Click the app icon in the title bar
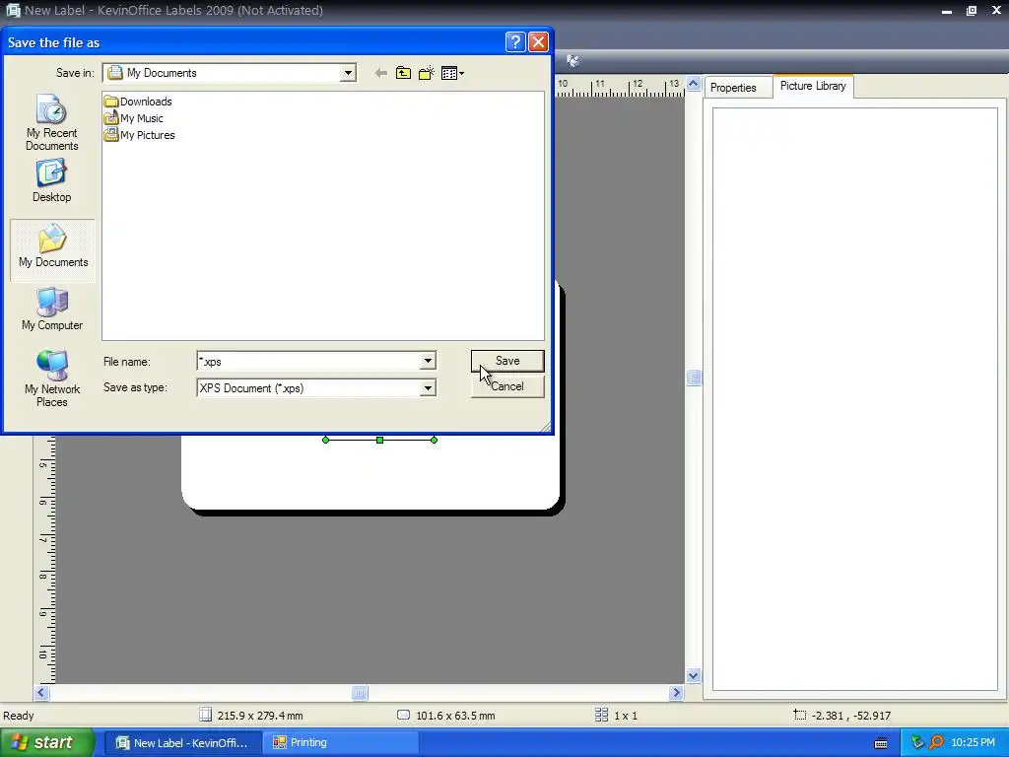Viewport: 1009px width, 757px height. [13, 10]
